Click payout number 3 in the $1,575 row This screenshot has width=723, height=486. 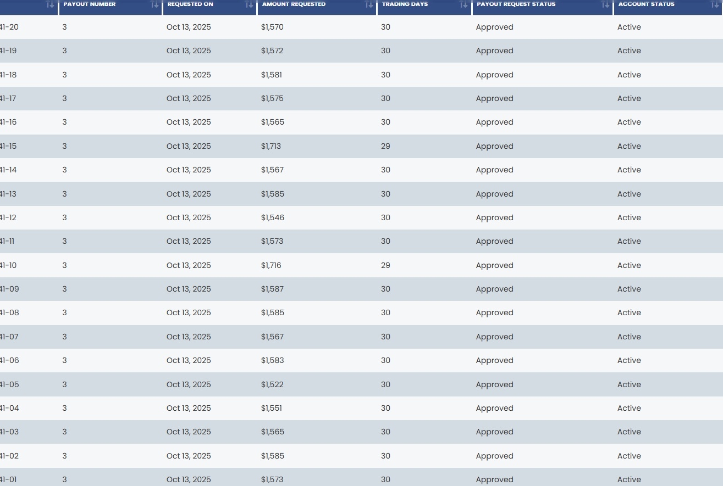click(x=64, y=98)
